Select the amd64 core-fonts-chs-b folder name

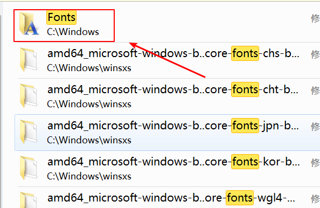click(173, 53)
